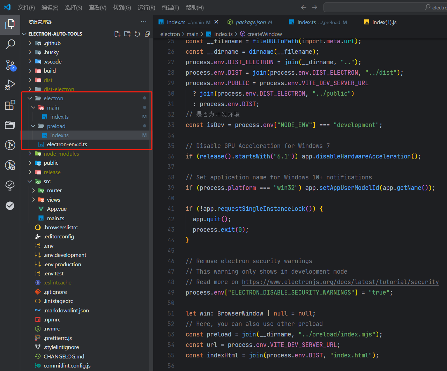Click the VS Code logo icon
Viewport: 447px width, 371px height.
[x=7, y=7]
